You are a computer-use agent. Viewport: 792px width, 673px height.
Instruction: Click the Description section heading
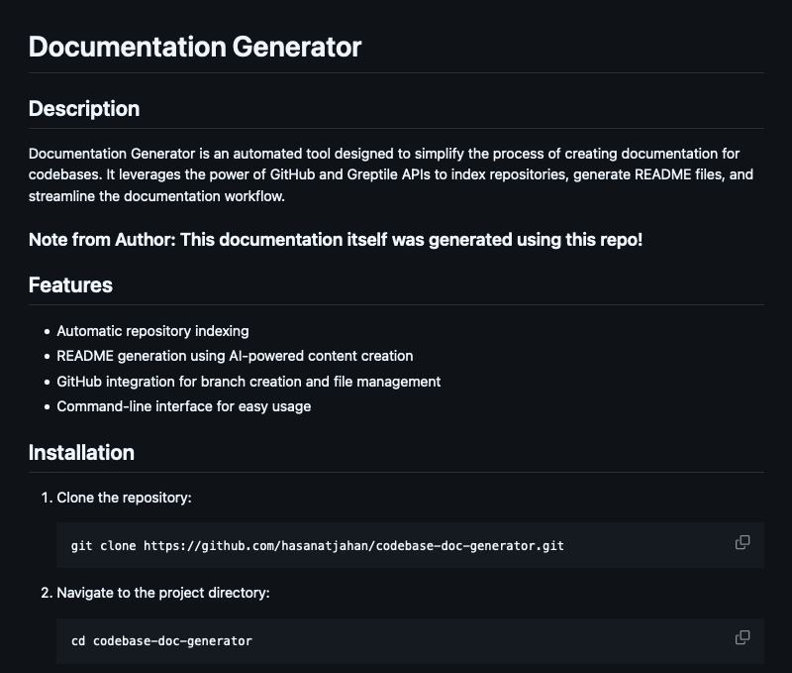pos(84,109)
